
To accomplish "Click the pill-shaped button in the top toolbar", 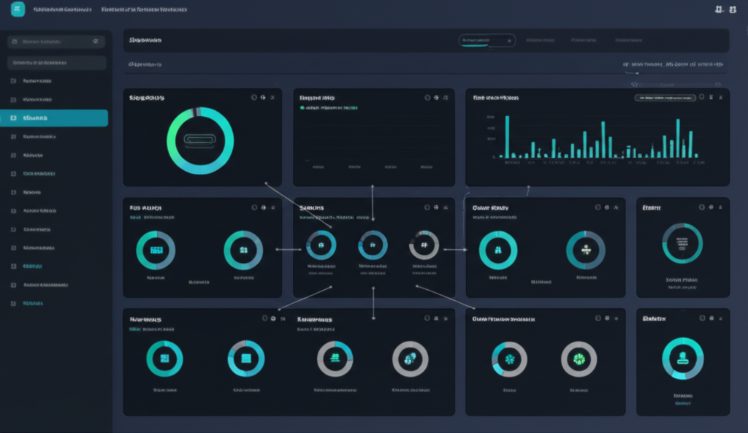I will [486, 40].
